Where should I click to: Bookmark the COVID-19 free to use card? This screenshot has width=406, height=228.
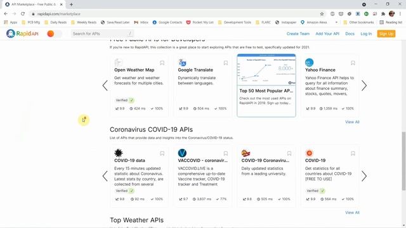(x=353, y=153)
